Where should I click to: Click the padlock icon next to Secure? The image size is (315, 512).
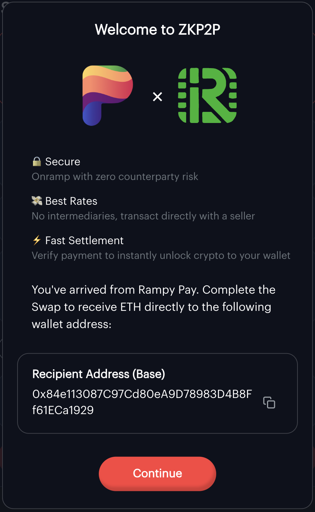pos(37,161)
